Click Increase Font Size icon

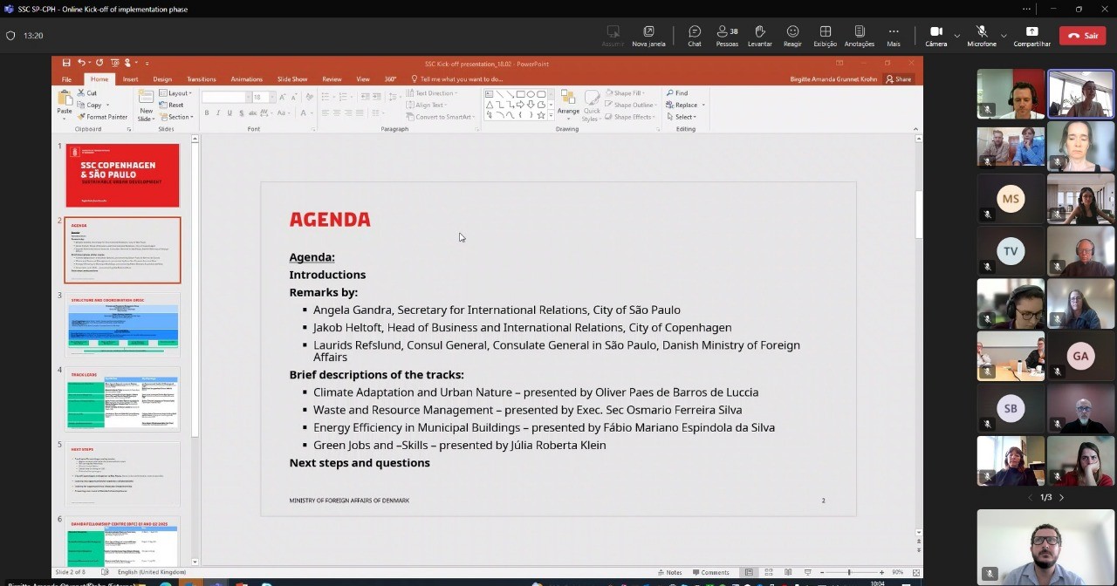(x=284, y=98)
